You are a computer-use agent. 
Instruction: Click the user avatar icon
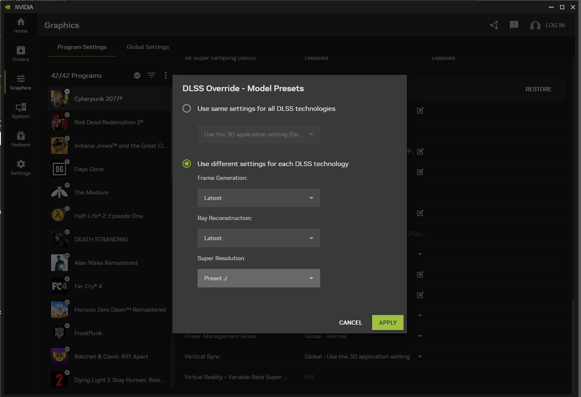click(535, 26)
